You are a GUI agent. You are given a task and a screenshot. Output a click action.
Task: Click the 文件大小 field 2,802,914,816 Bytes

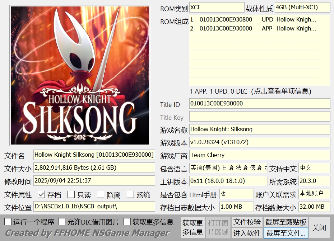click(x=94, y=168)
